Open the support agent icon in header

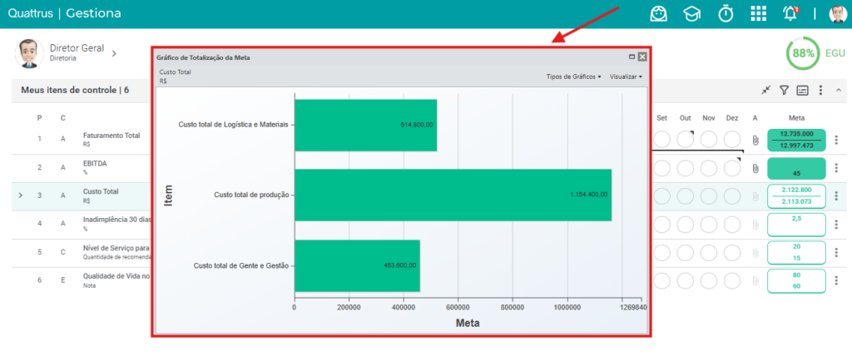point(659,13)
